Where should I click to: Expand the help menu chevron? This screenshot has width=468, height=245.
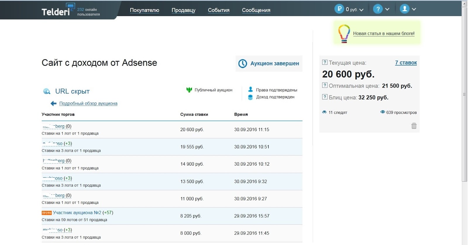(387, 9)
